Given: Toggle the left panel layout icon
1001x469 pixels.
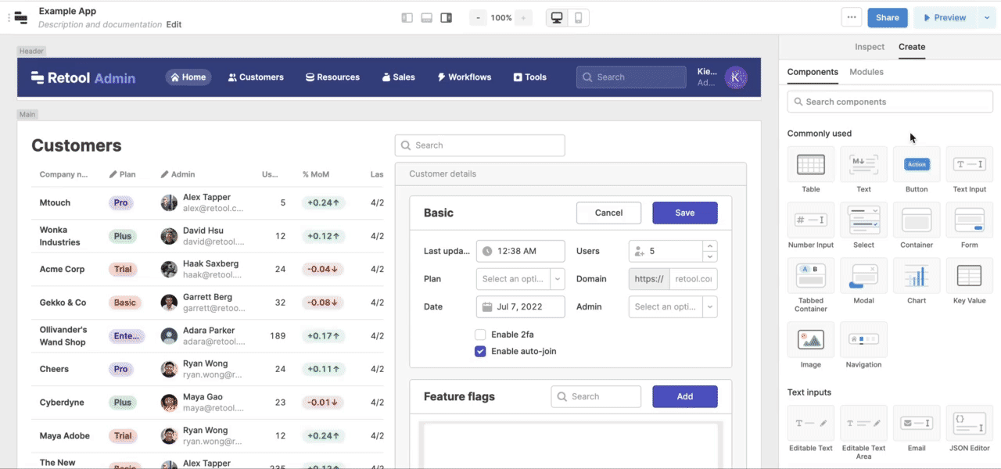Looking at the screenshot, I should click(x=407, y=17).
